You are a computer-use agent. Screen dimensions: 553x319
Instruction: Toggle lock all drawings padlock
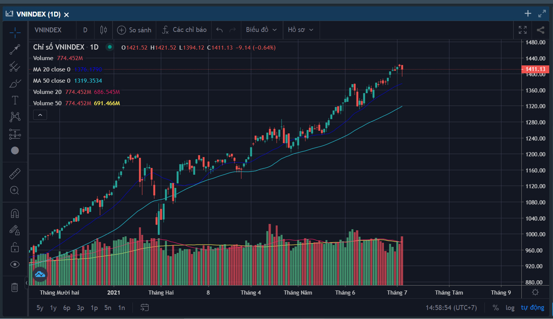pyautogui.click(x=15, y=247)
